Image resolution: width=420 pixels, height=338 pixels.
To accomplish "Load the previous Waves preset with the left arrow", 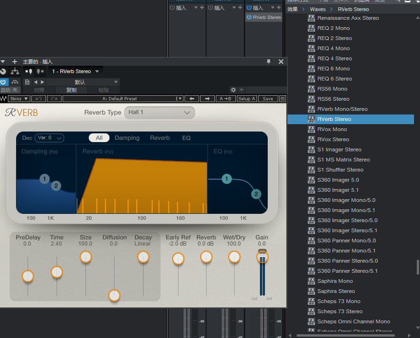I will (192, 98).
